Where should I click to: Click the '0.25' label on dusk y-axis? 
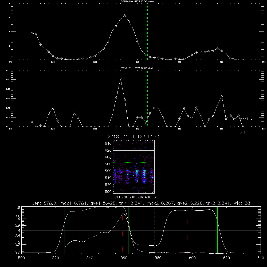[x=8, y=79]
